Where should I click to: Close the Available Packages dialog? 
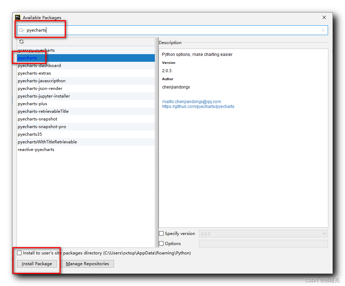[x=324, y=17]
